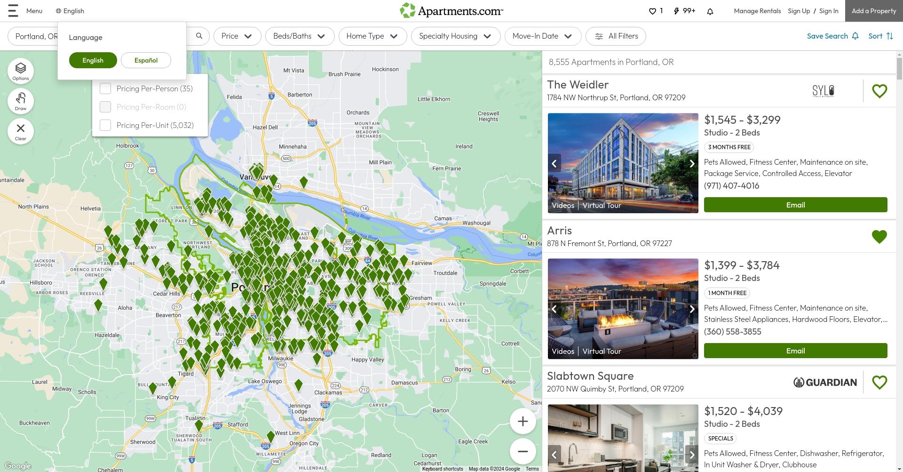Check Pricing Per-Person filter
The height and width of the screenshot is (472, 903).
105,88
